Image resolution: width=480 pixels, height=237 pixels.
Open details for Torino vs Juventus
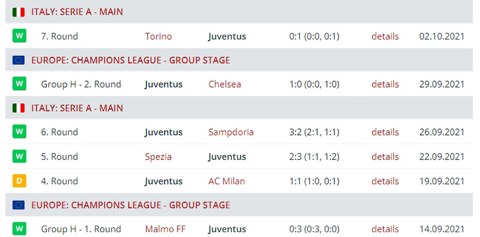(x=385, y=36)
